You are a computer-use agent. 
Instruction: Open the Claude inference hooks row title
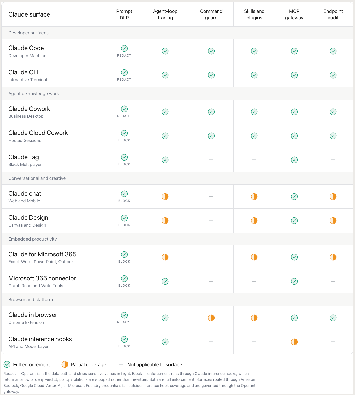[x=40, y=339]
